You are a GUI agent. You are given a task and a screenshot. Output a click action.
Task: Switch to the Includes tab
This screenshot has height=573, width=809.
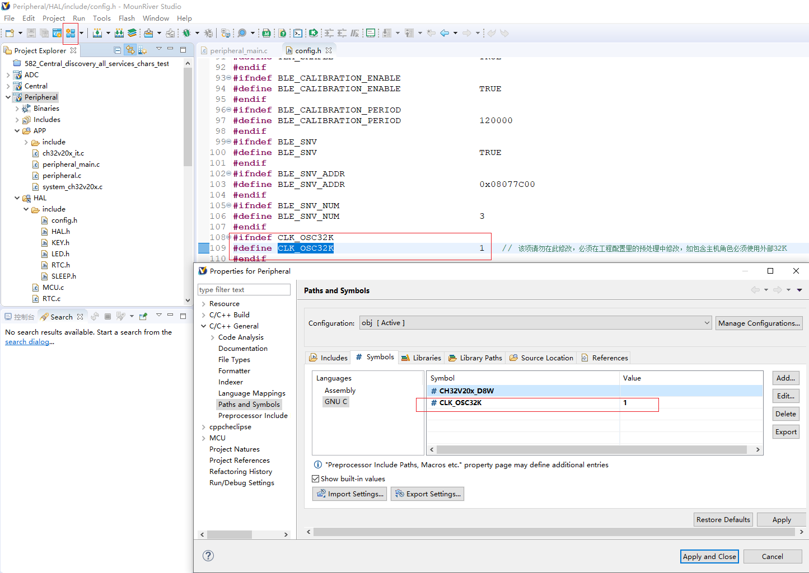pyautogui.click(x=328, y=358)
